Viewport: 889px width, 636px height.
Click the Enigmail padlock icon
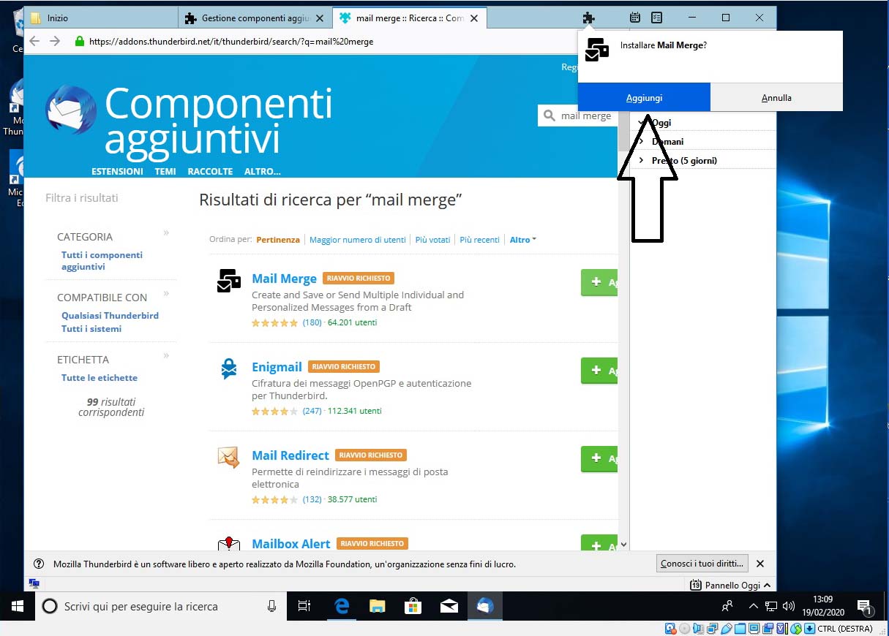[x=229, y=369]
